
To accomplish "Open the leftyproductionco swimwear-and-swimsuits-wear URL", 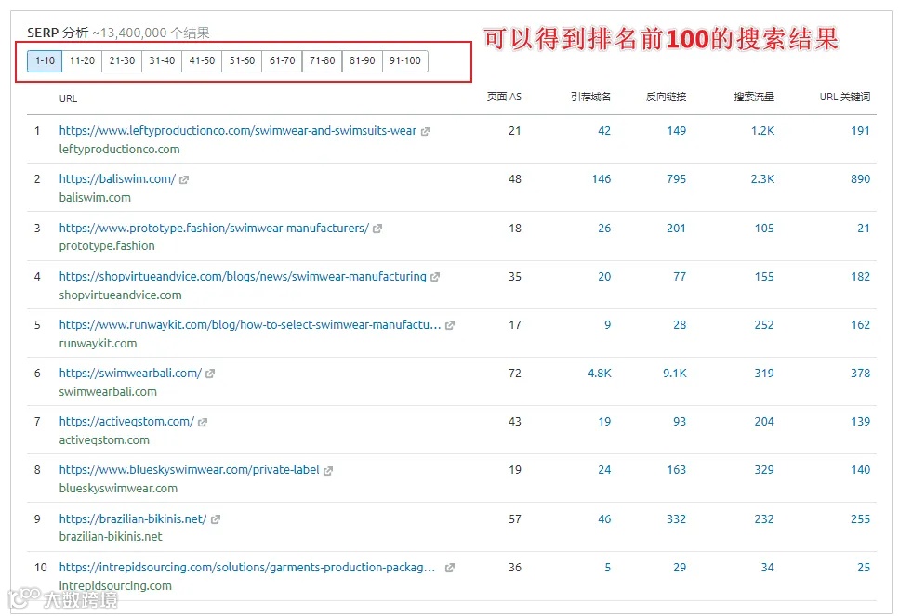I will pyautogui.click(x=238, y=131).
